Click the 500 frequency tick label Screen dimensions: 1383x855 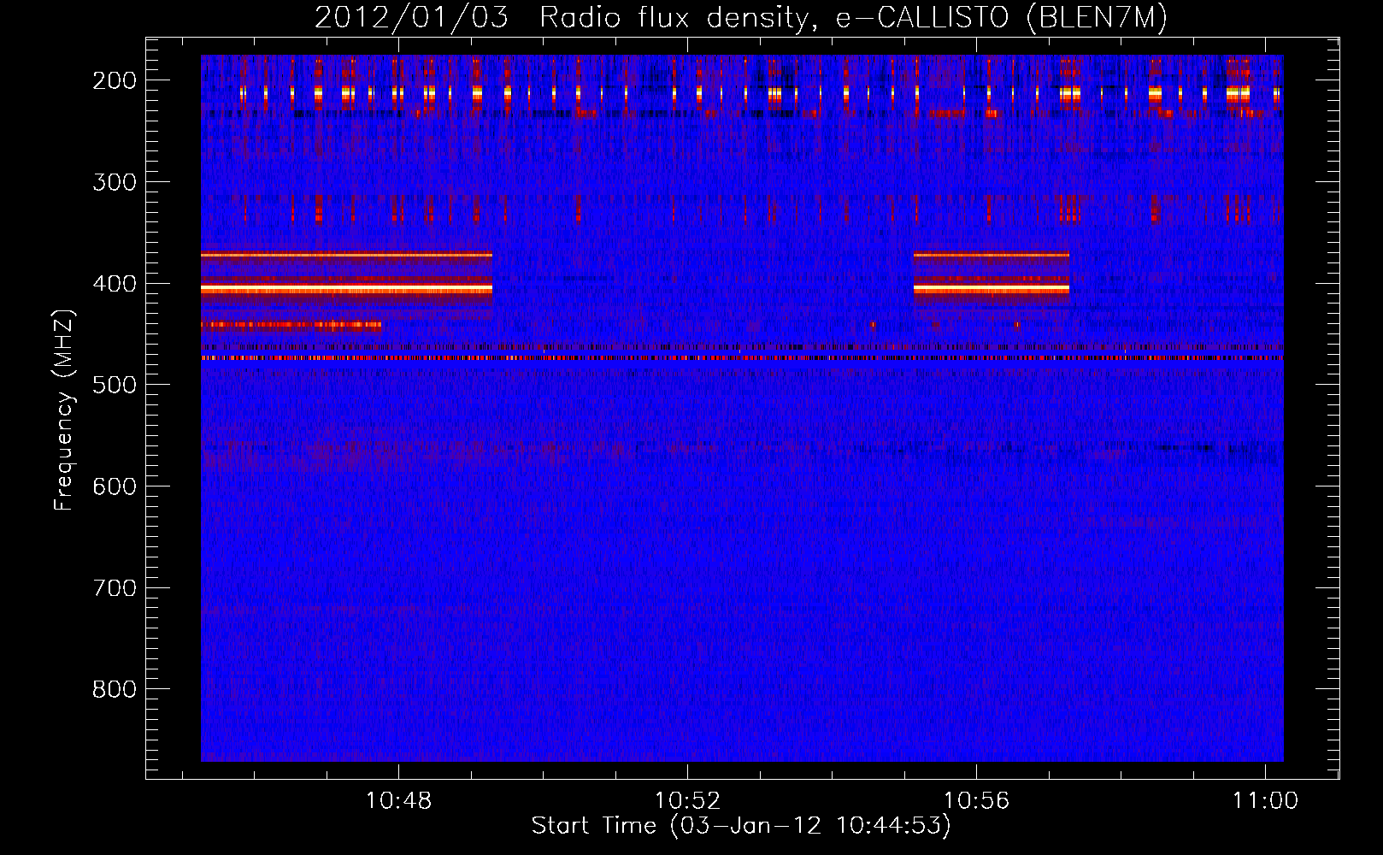tap(114, 385)
